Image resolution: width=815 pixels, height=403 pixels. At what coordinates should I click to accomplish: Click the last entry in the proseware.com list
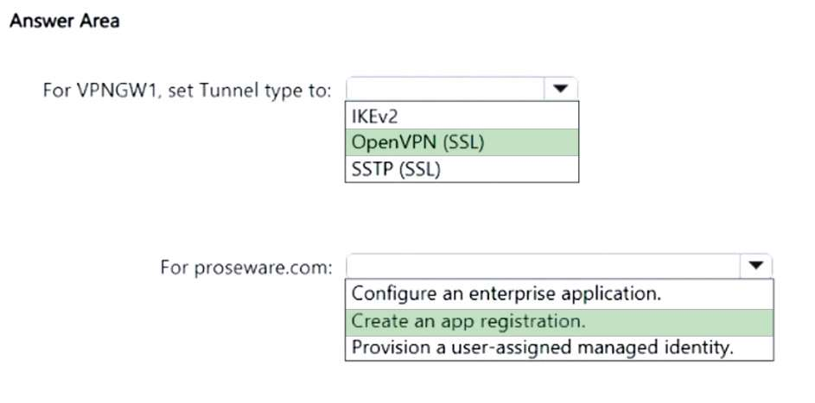[558, 348]
